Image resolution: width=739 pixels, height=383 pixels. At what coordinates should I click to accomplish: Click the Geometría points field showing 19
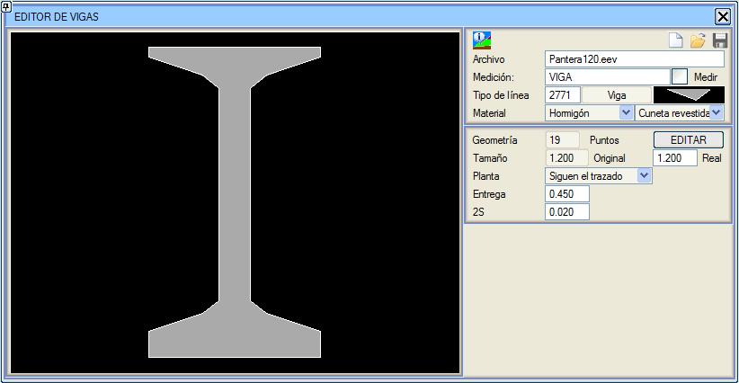pos(562,140)
